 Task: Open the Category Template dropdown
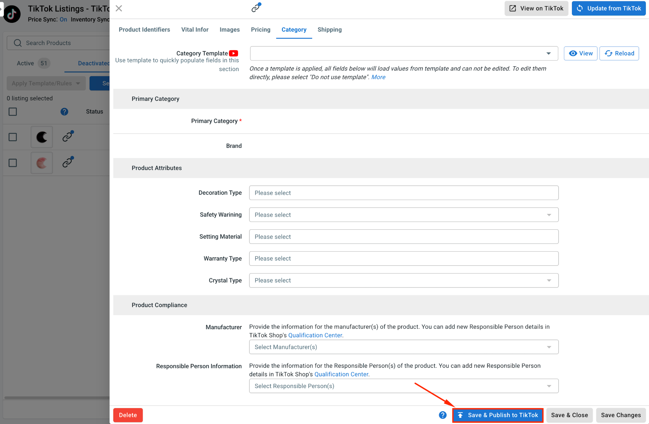pos(404,53)
